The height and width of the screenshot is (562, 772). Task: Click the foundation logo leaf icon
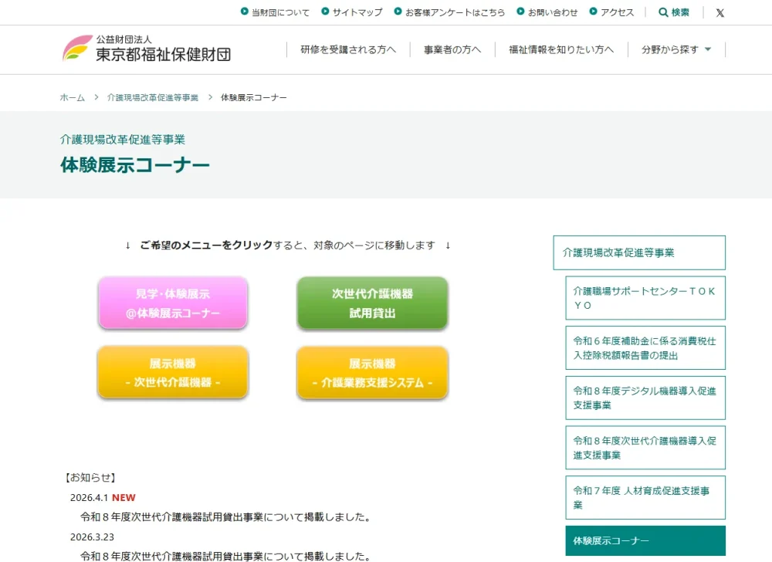[x=77, y=48]
